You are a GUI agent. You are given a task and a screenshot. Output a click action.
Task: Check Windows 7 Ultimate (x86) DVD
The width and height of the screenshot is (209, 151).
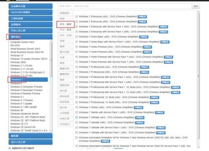77,122
